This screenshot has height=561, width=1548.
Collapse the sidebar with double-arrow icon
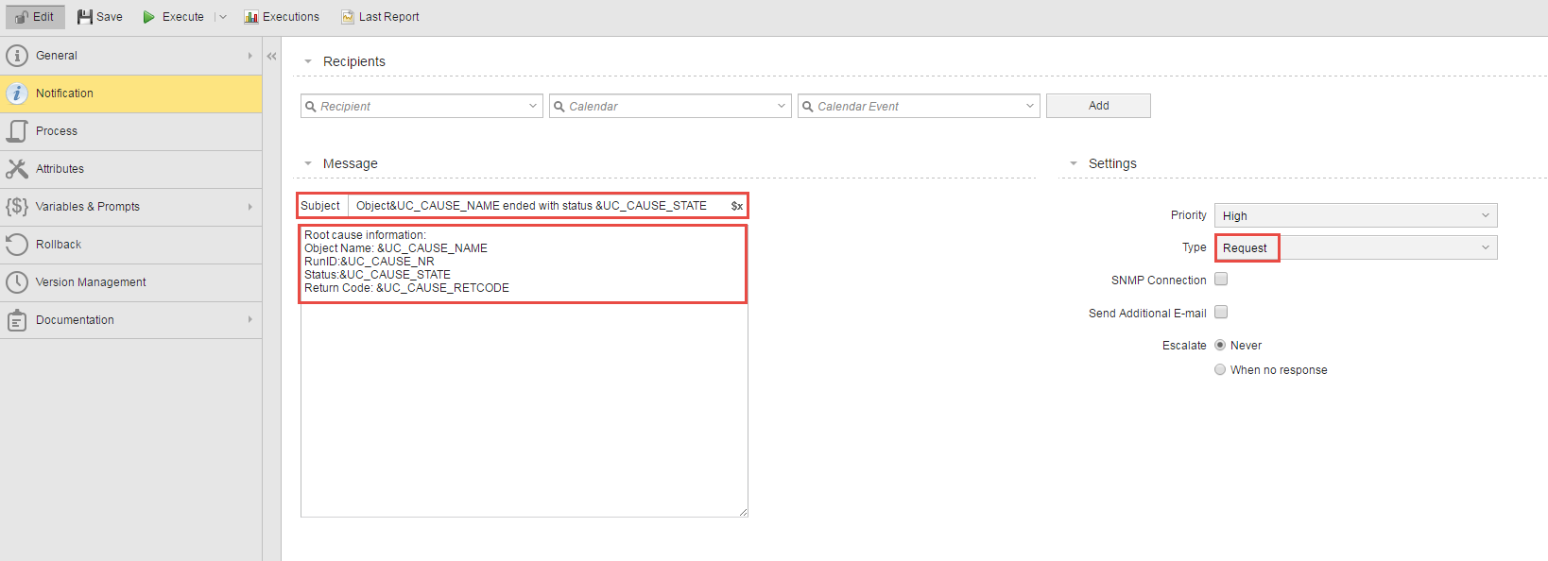[271, 57]
